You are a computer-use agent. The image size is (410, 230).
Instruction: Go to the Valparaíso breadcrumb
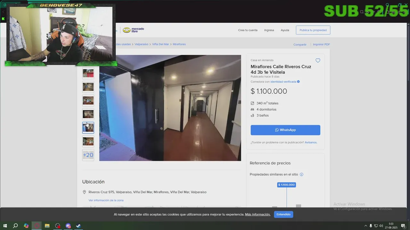pyautogui.click(x=141, y=44)
